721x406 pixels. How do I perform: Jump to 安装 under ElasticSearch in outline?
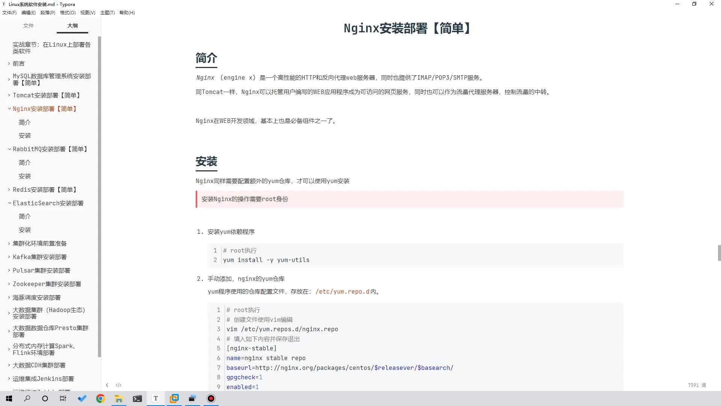point(25,230)
